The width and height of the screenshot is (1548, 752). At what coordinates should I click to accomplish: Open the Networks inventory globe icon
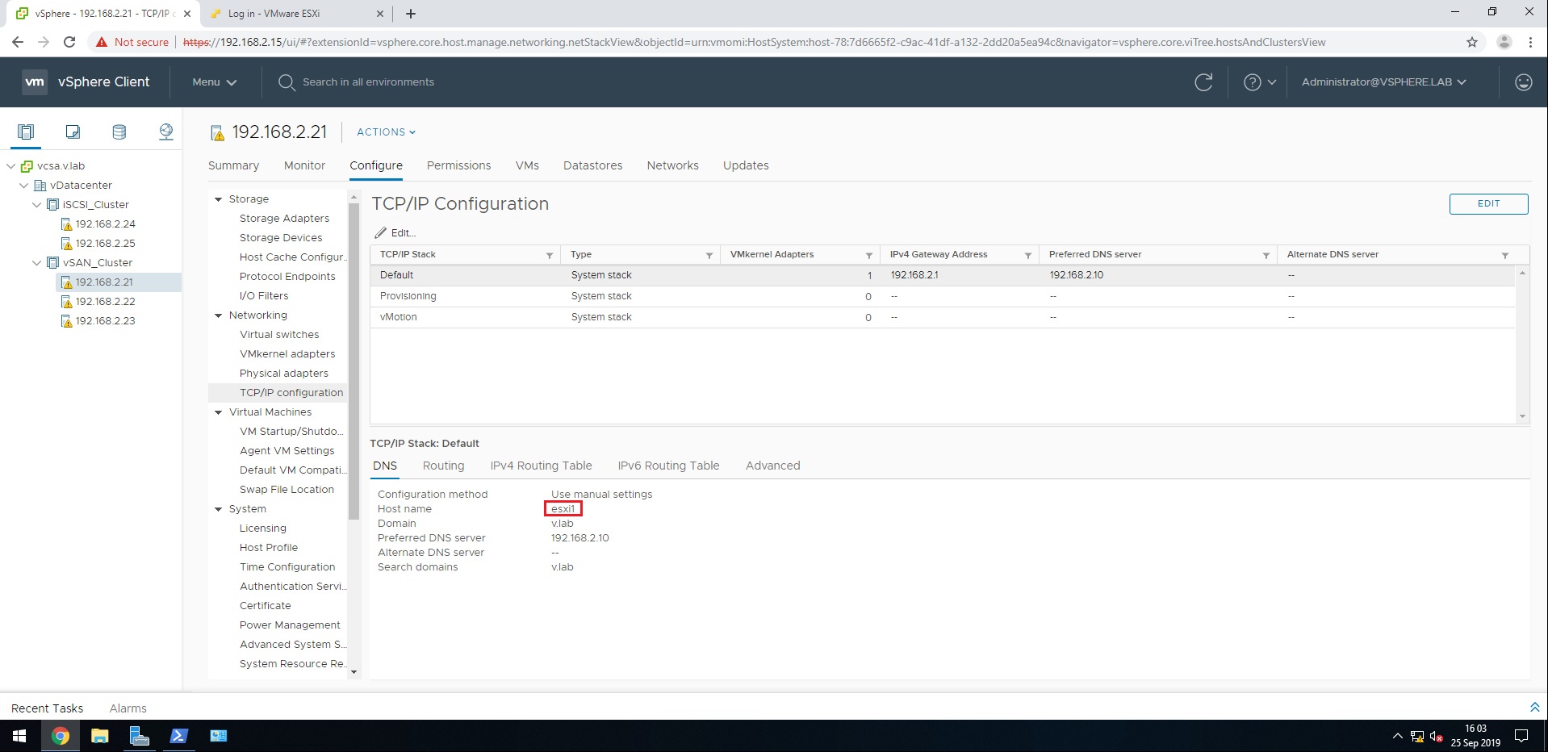[165, 131]
